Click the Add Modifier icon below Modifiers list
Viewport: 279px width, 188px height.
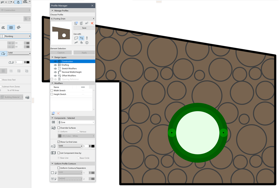coord(53,113)
